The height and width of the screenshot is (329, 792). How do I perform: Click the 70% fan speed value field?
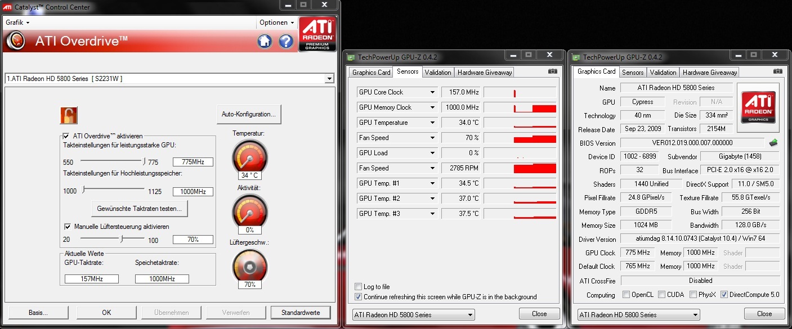pyautogui.click(x=193, y=239)
